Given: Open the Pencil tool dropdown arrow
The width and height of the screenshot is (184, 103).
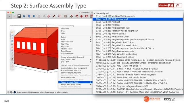Looking at the screenshot, I should pyautogui.click(x=56, y=16).
